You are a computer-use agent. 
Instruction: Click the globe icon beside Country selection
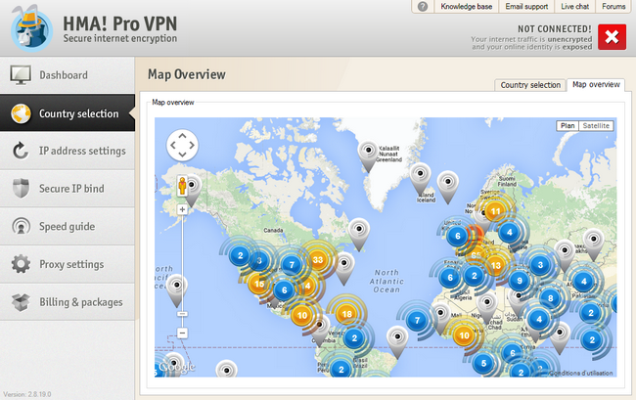coord(21,113)
